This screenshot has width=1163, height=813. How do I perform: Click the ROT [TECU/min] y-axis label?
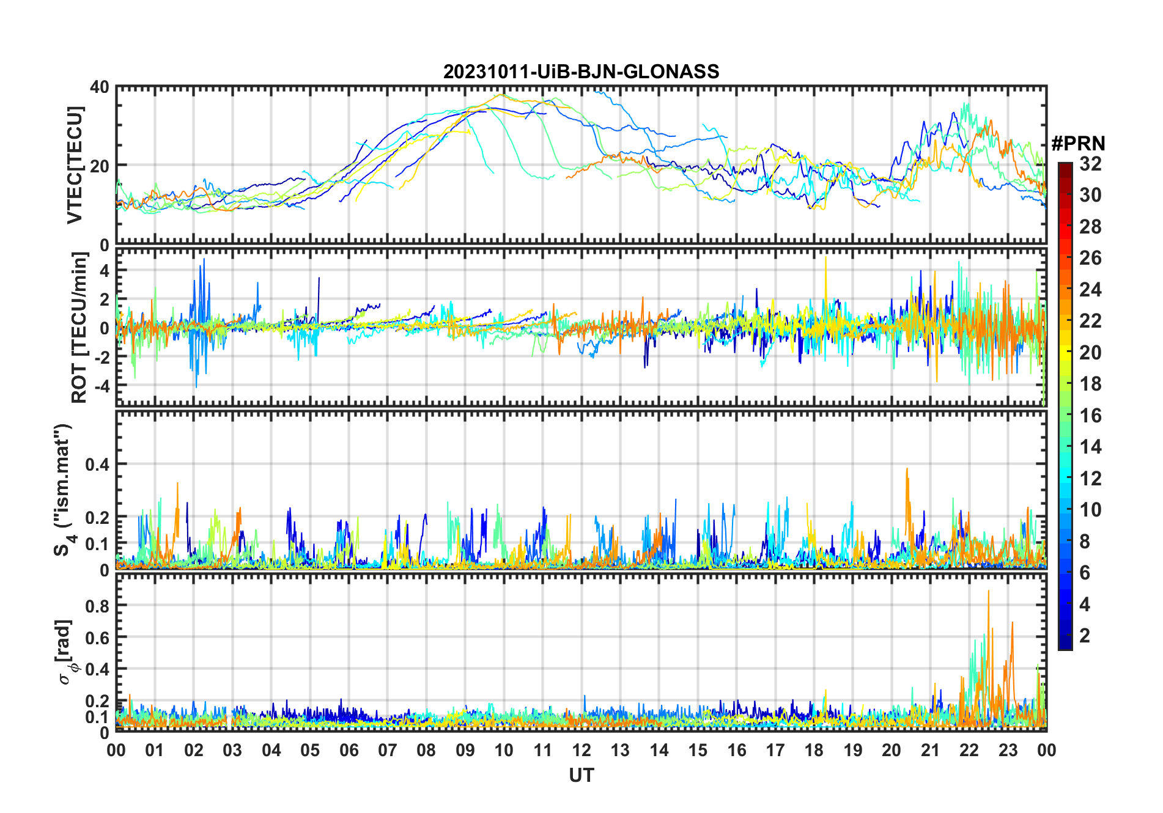79,328
